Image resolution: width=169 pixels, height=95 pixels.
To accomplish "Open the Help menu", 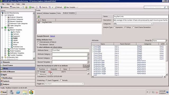I will pos(24,4).
